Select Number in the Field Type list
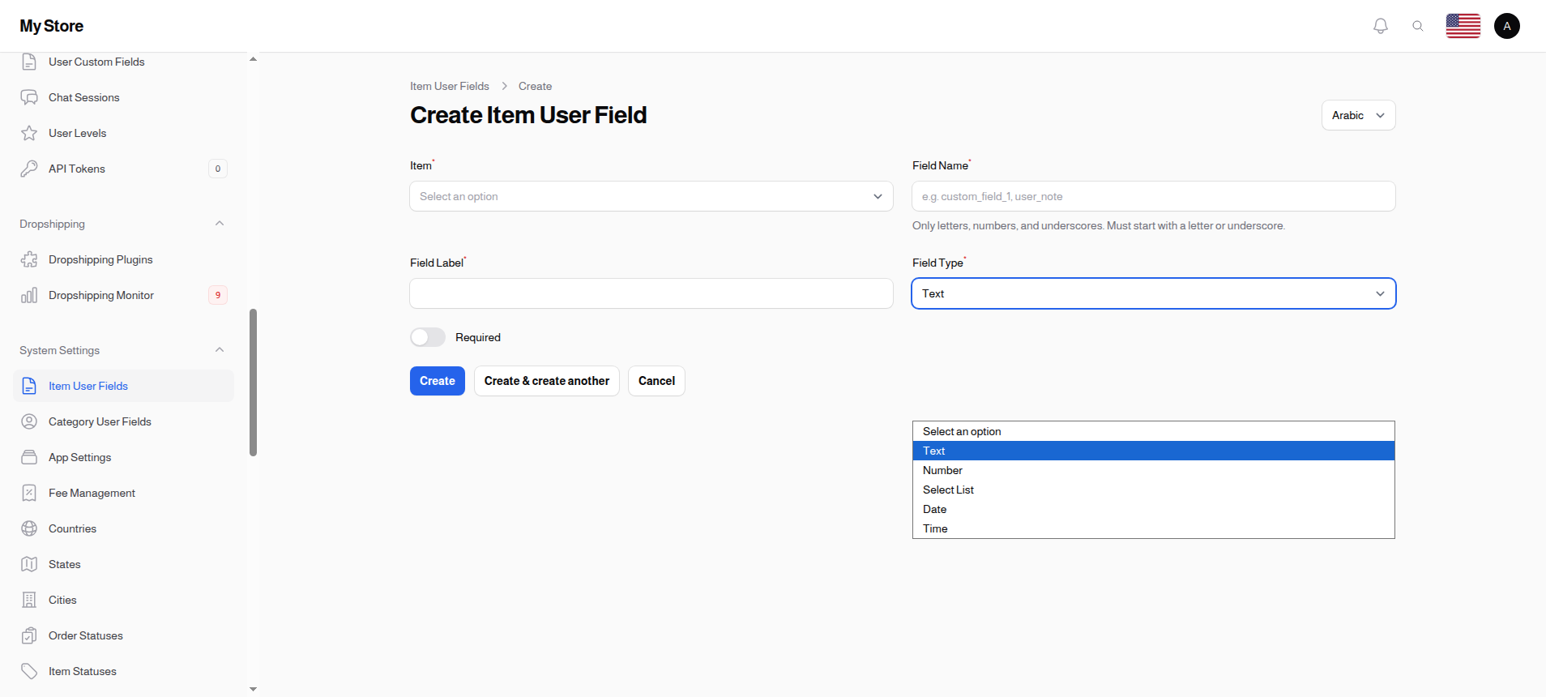 pyautogui.click(x=1154, y=470)
